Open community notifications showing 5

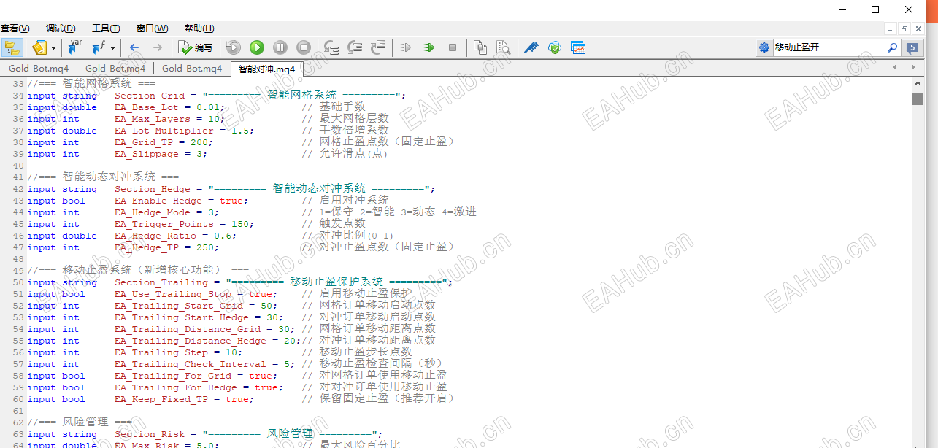[x=912, y=48]
